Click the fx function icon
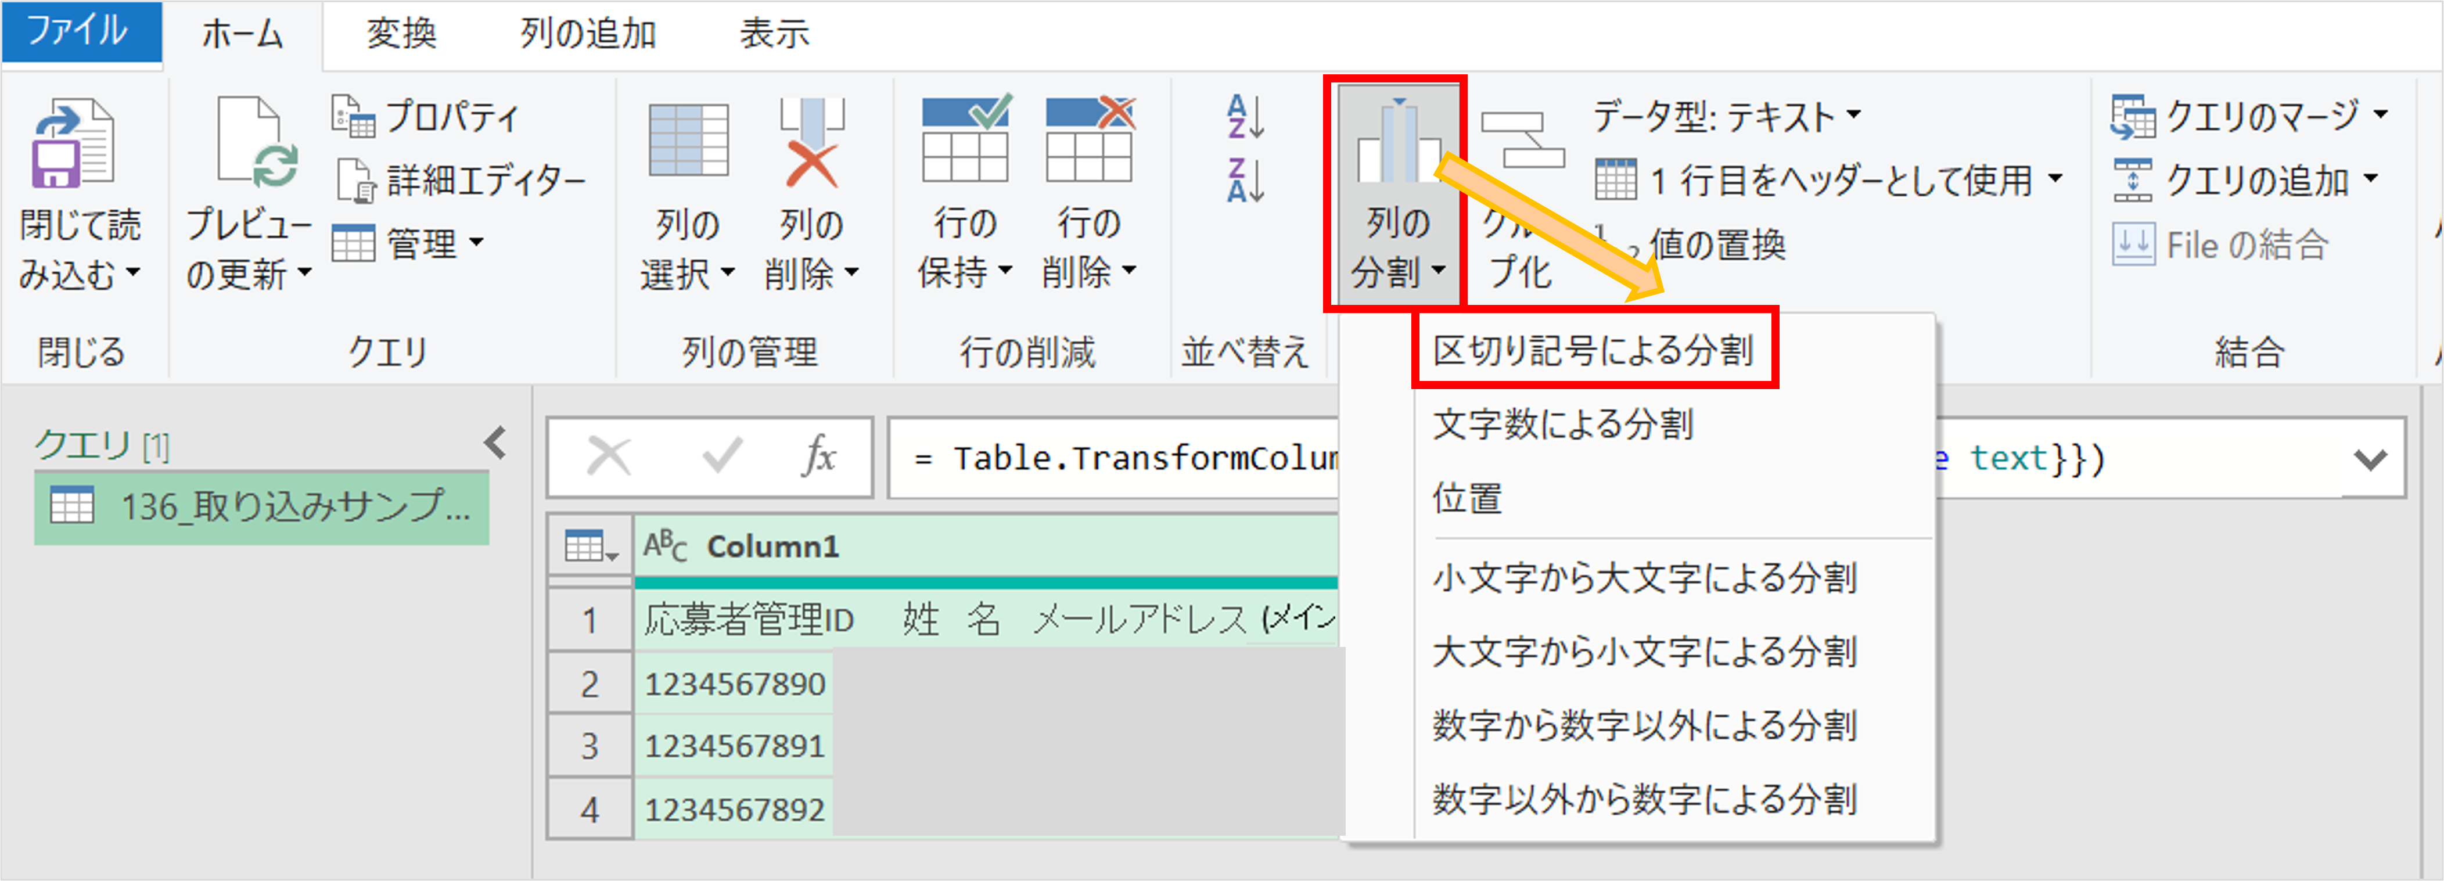2444x881 pixels. point(819,457)
